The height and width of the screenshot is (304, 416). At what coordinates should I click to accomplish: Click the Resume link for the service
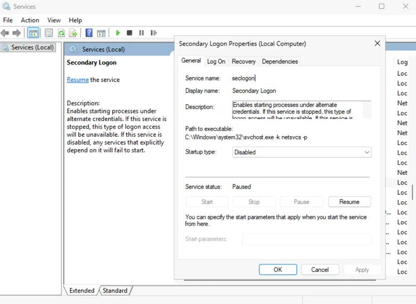(77, 80)
